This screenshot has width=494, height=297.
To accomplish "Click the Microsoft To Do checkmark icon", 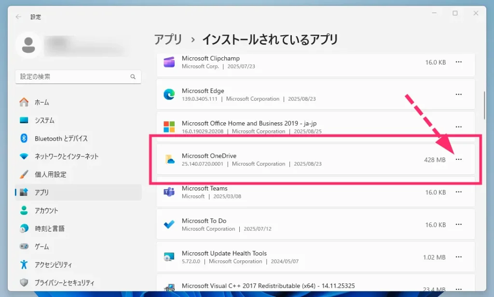I will point(169,224).
